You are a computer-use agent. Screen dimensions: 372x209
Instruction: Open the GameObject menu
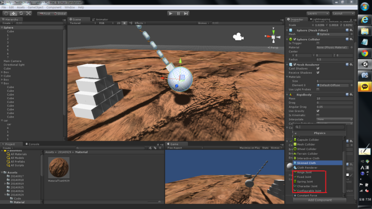pyautogui.click(x=36, y=7)
